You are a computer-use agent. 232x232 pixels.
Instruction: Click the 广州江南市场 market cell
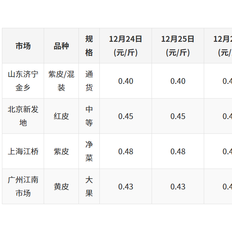click(23, 186)
